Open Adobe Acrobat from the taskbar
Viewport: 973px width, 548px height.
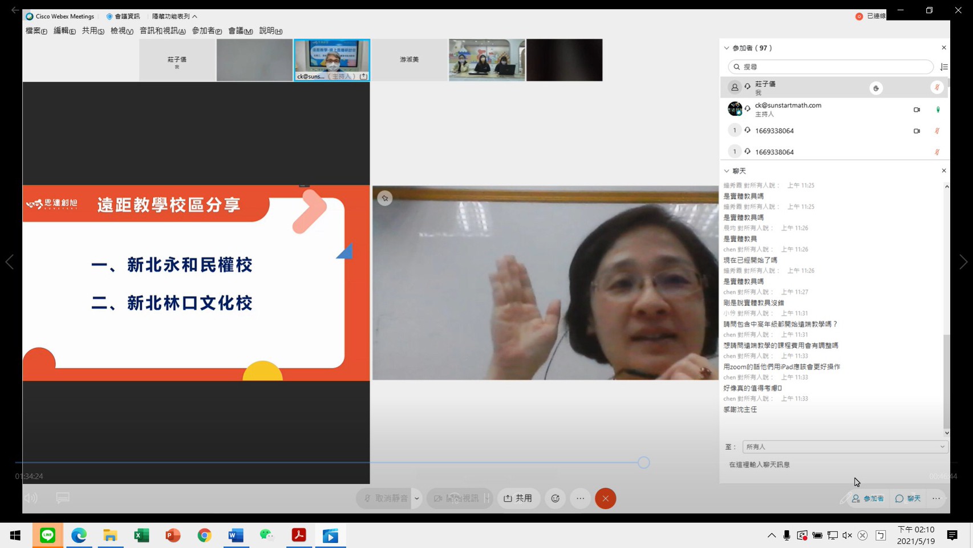coord(299,535)
